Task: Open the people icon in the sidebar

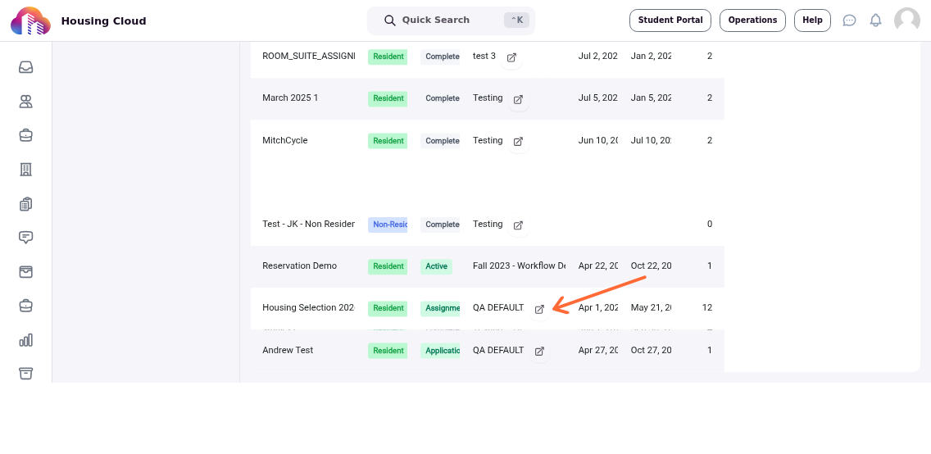Action: coord(25,102)
